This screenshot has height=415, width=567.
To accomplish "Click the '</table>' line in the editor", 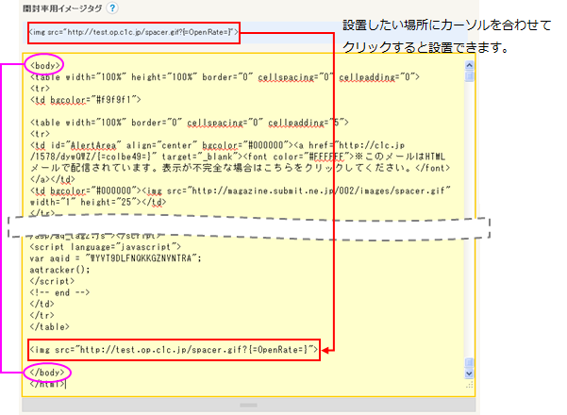I will 50,326.
